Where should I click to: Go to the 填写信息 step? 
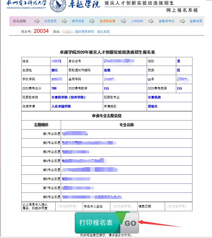[78, 21]
